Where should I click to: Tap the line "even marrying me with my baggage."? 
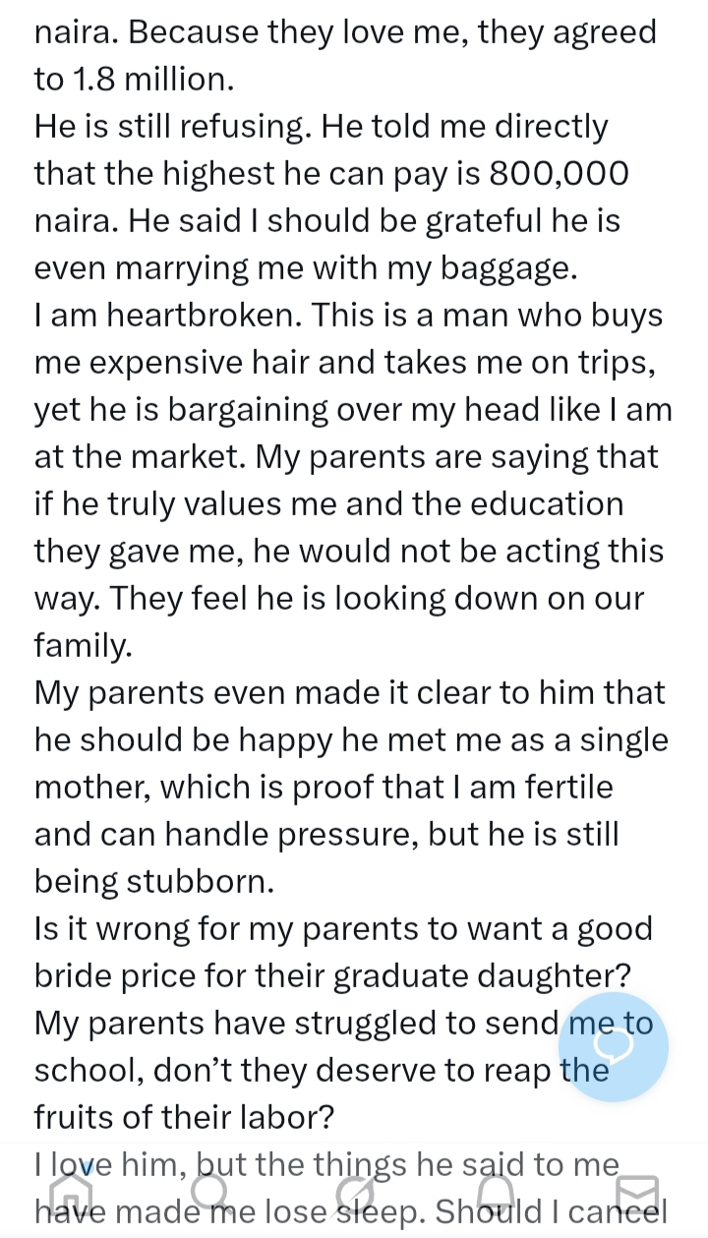pyautogui.click(x=305, y=268)
